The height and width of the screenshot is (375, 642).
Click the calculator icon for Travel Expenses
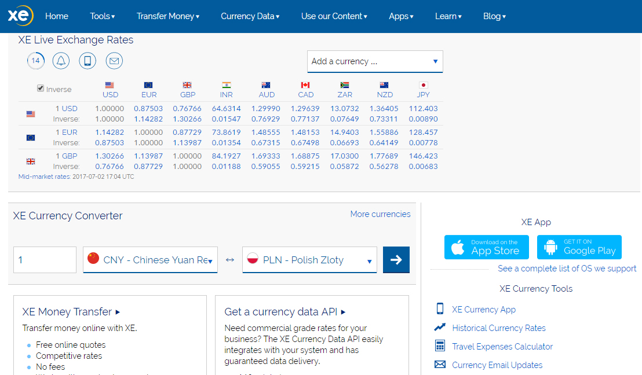tap(440, 346)
